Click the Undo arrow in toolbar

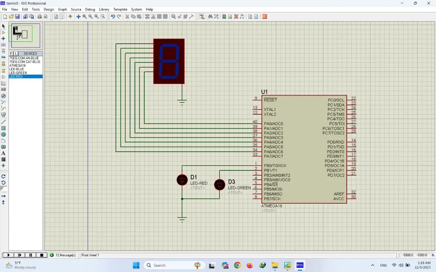[x=113, y=17]
